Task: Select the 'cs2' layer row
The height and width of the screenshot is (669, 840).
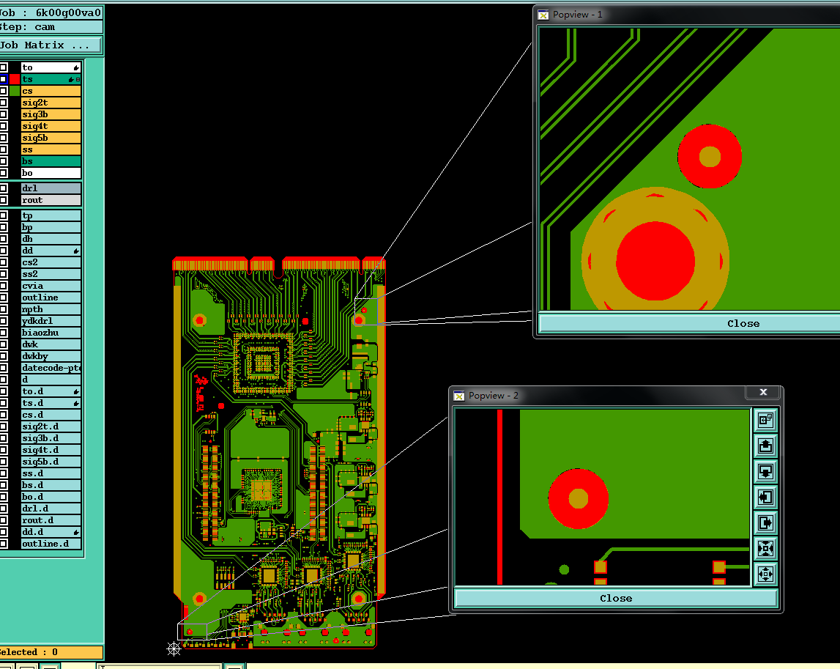Action: click(51, 262)
